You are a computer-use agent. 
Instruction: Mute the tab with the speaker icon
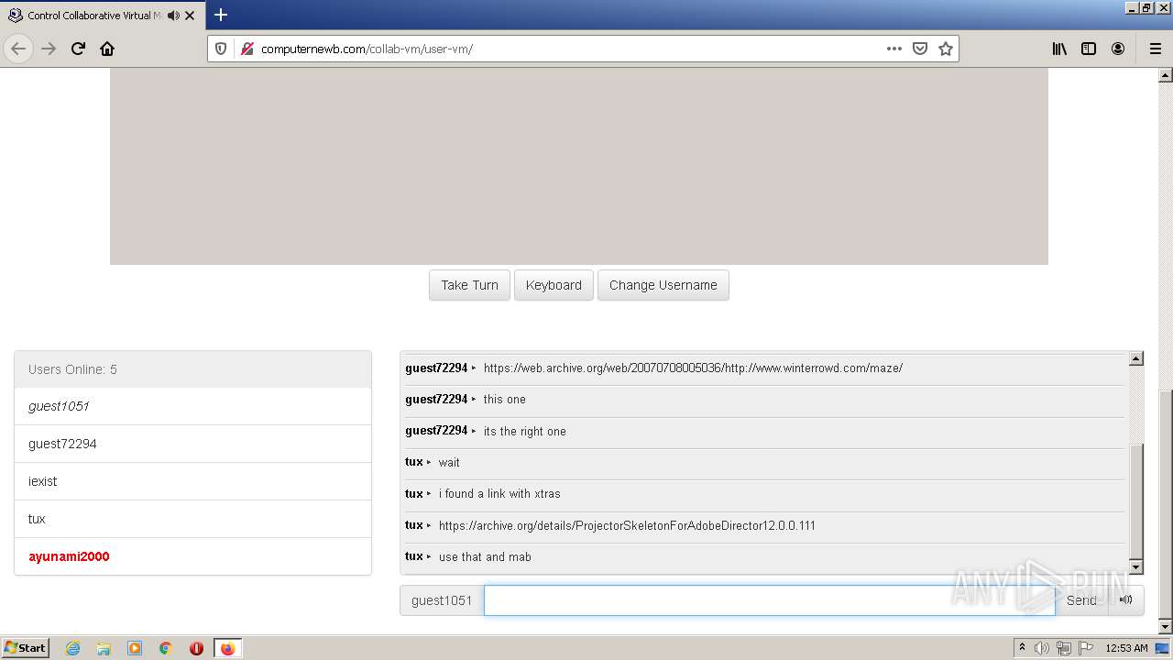click(x=173, y=16)
